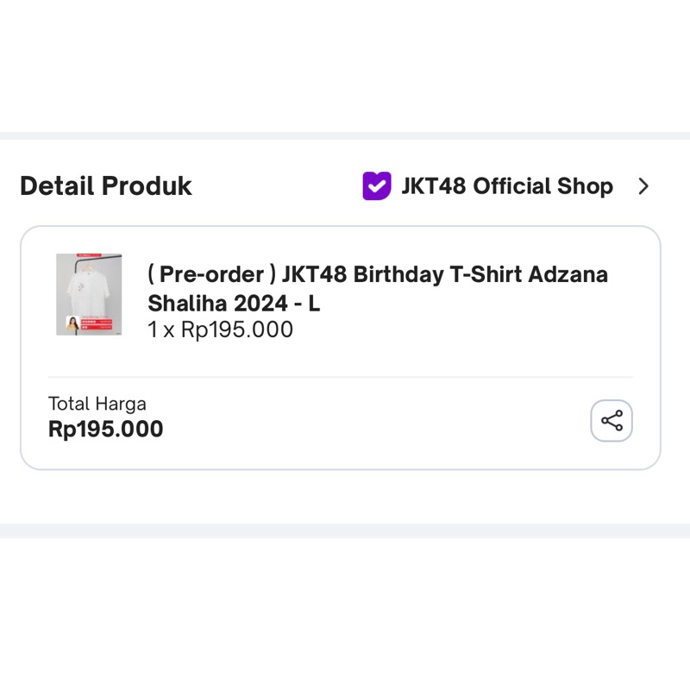This screenshot has height=690, width=690.
Task: Tap the Birthday T-Shirt product thumbnail
Action: [89, 293]
